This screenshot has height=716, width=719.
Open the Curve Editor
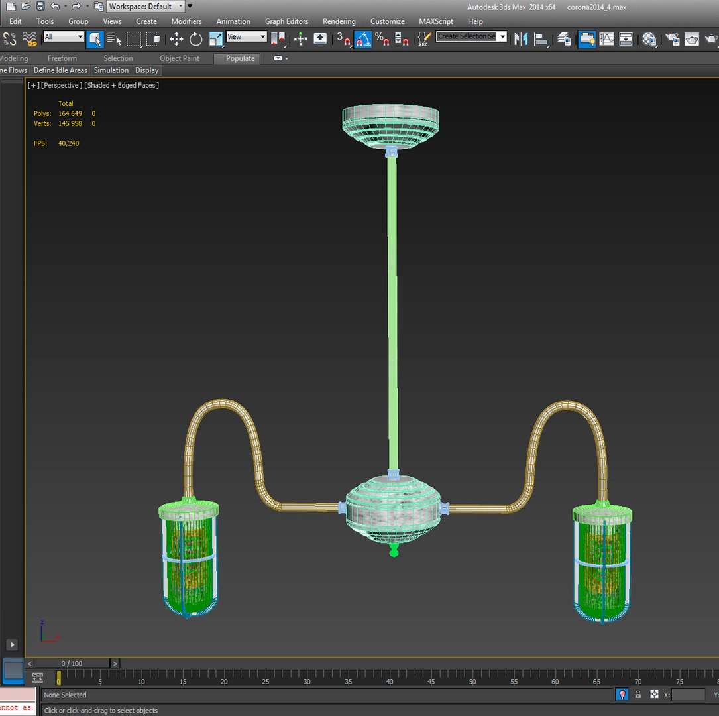606,40
